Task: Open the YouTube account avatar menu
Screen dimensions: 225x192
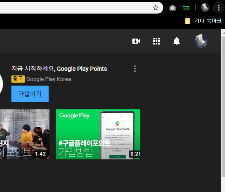Action: (201, 41)
